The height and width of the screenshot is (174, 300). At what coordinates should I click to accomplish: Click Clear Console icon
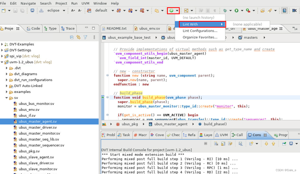tap(216, 144)
